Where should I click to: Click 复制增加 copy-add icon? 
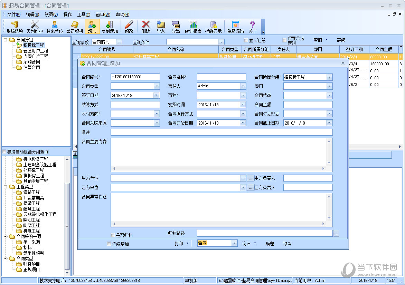pos(110,27)
